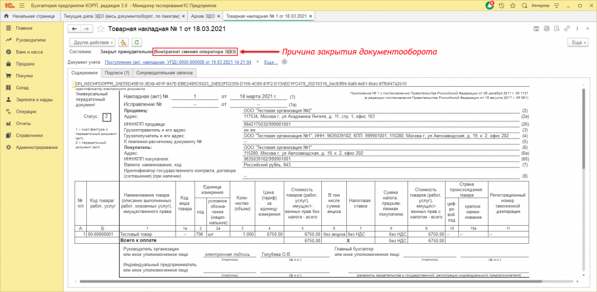This screenshot has height=292, width=597.
Task: Expand the 'Еще…' link near Документ учета
Action: [270, 62]
